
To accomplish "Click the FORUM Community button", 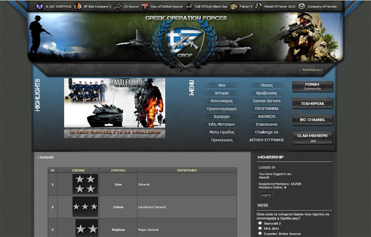I will (312, 86).
